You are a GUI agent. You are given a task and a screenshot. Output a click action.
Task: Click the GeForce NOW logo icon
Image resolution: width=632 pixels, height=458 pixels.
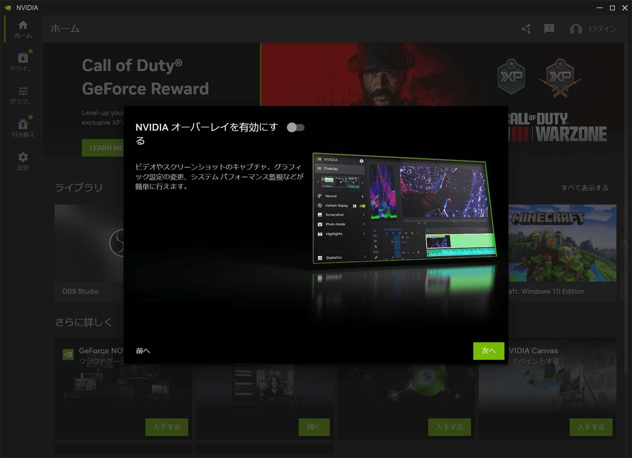pyautogui.click(x=68, y=355)
